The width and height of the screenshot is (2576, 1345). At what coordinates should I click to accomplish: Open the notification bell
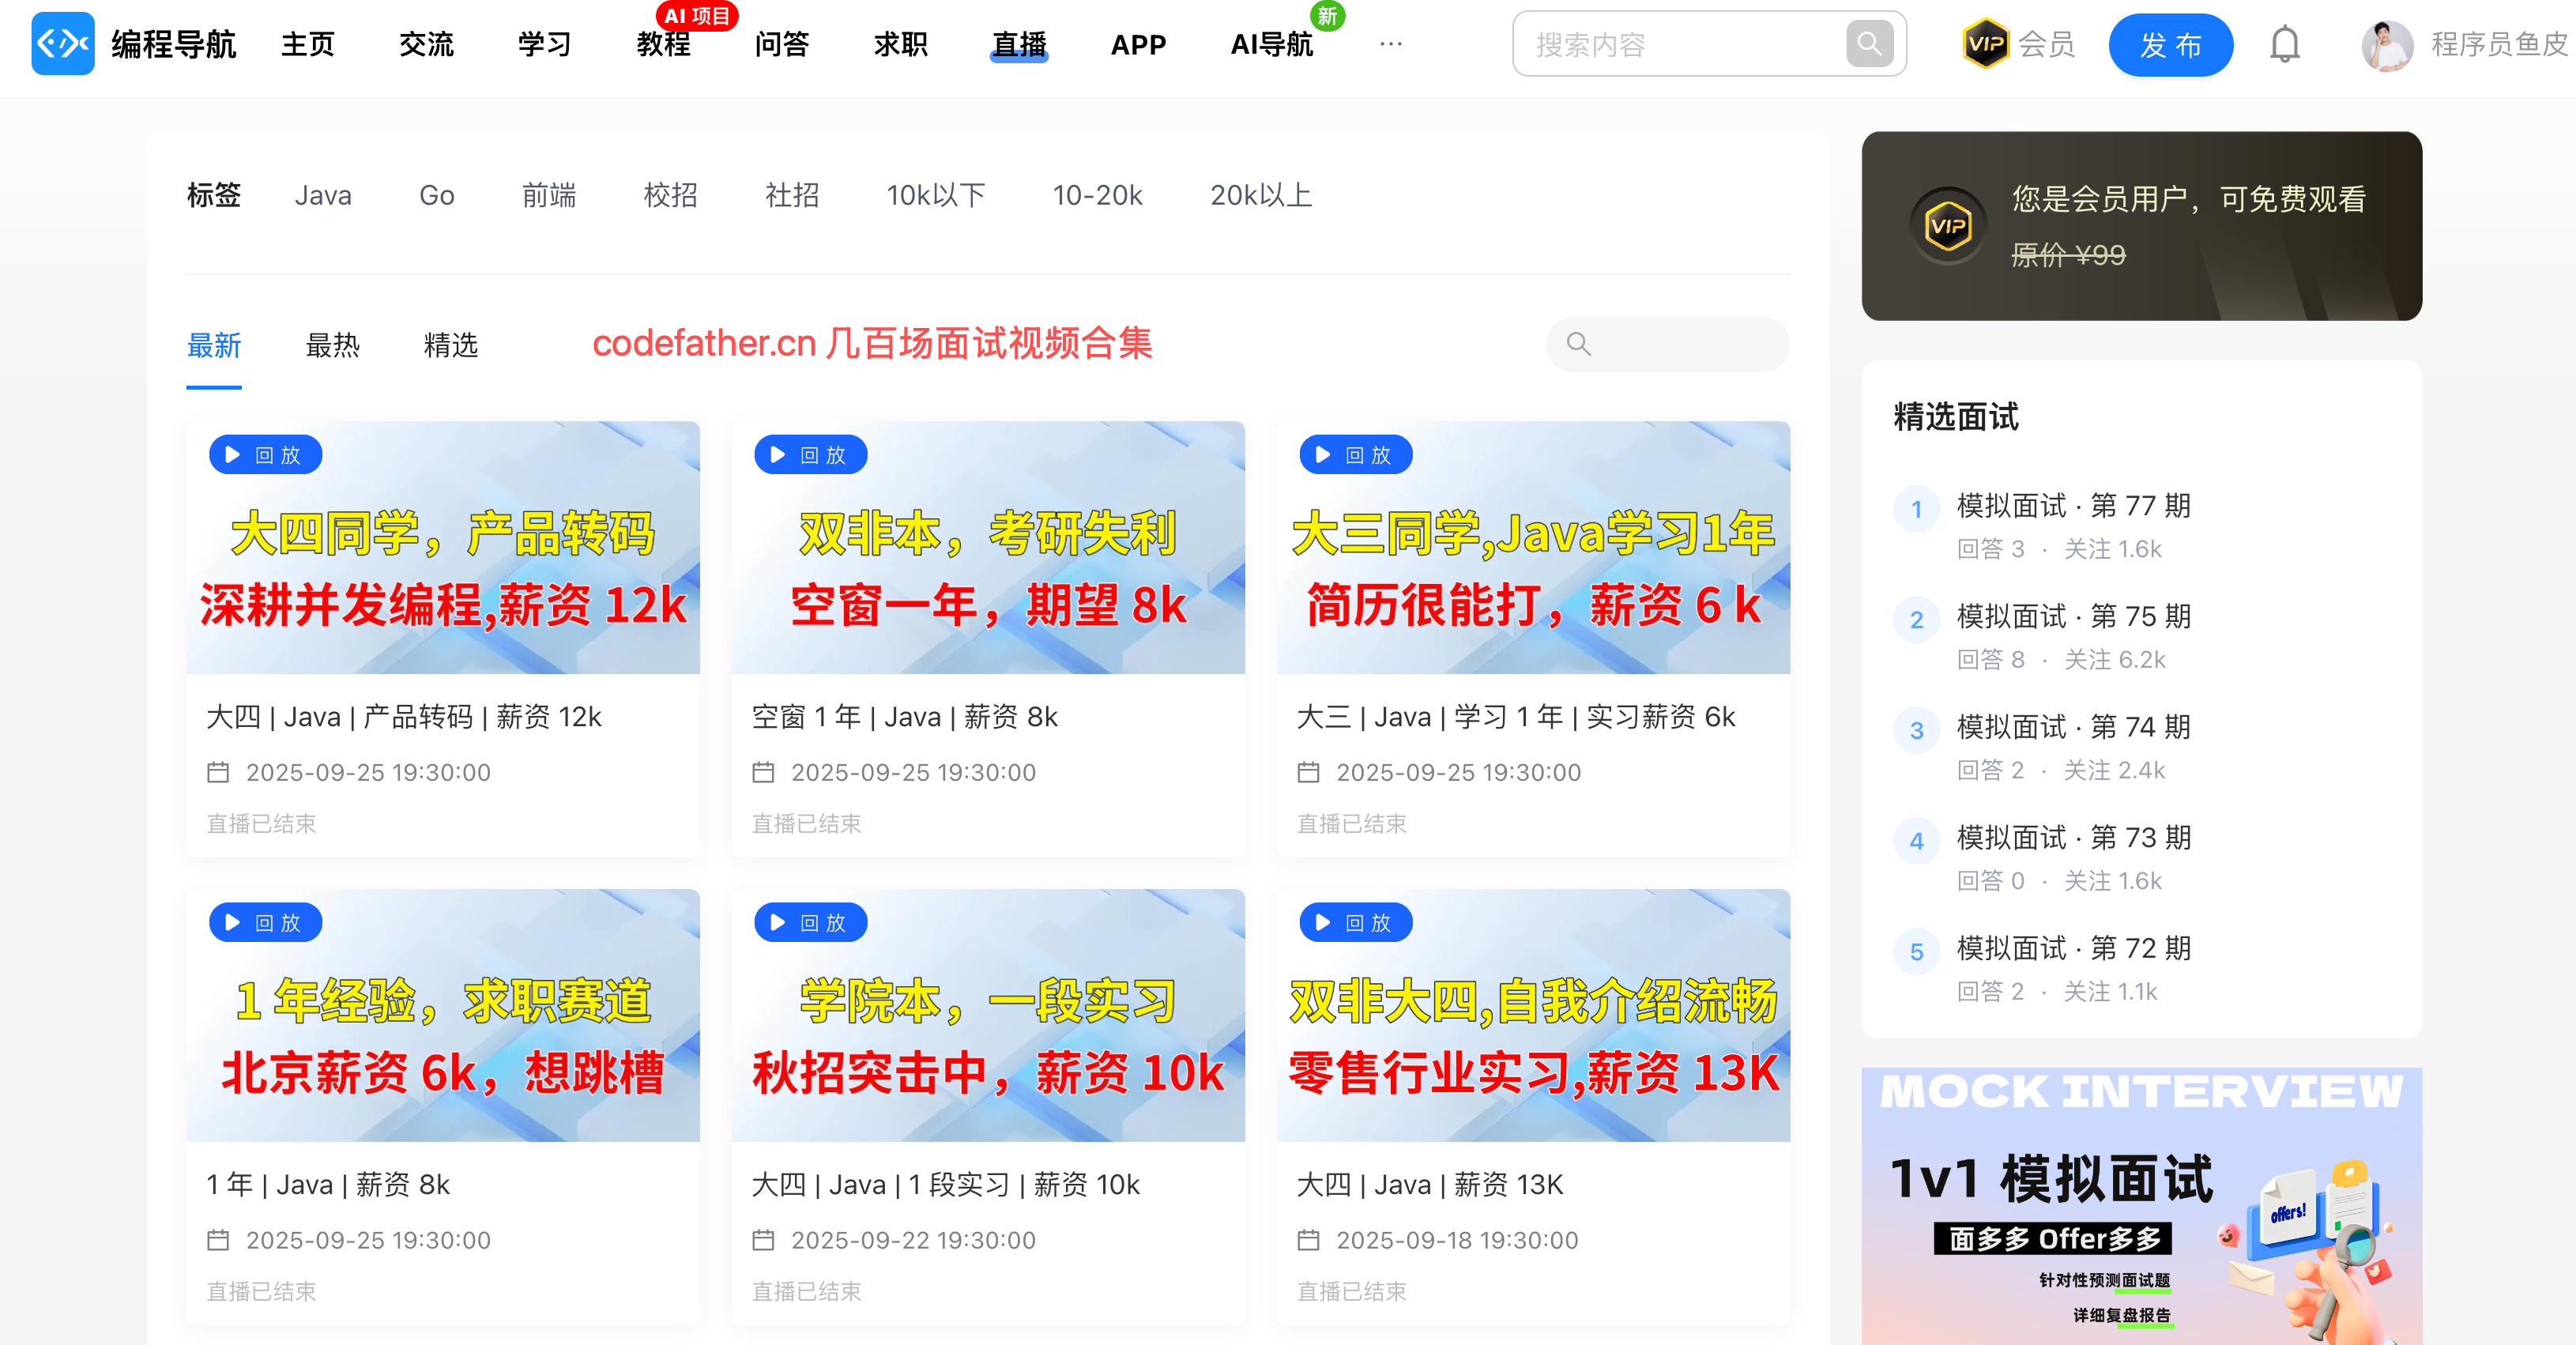pos(2284,44)
